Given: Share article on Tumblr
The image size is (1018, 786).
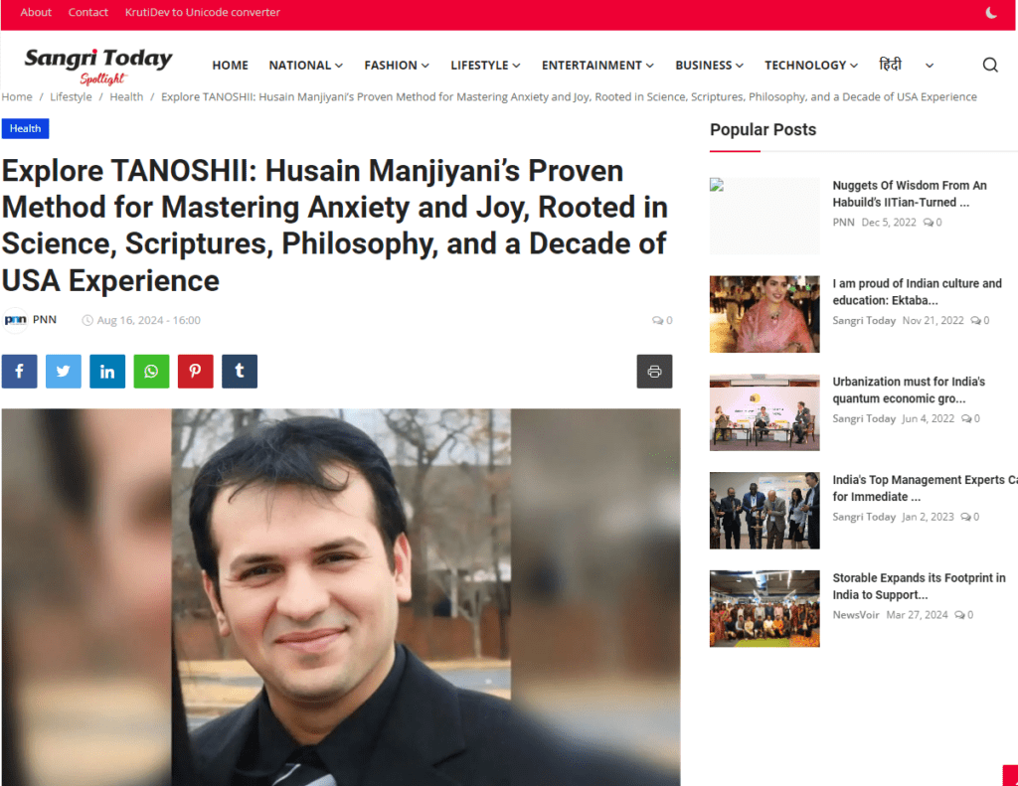Looking at the screenshot, I should click(240, 372).
